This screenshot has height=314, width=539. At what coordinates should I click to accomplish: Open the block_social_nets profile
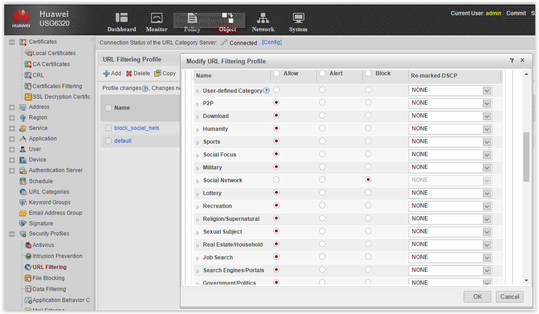137,128
